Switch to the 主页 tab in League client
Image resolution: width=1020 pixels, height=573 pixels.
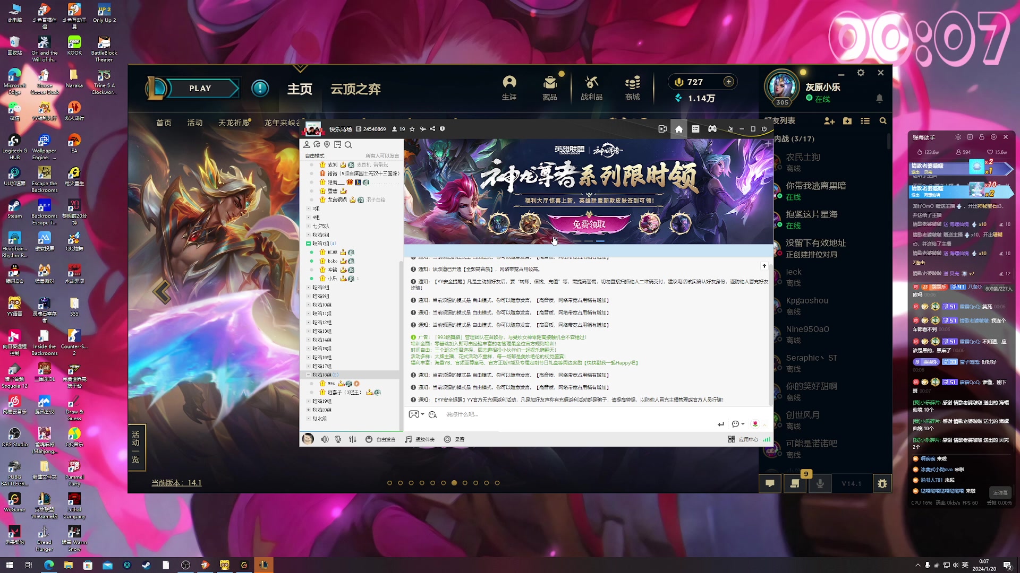(x=300, y=89)
